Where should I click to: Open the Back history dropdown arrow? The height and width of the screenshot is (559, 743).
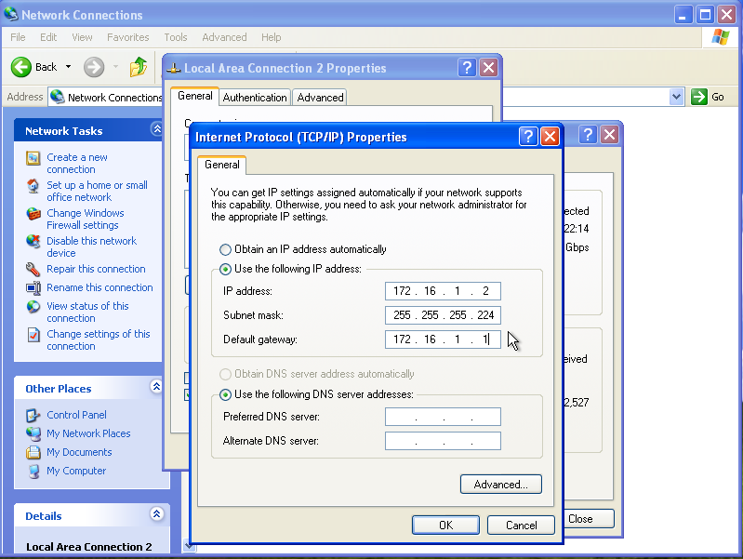(68, 67)
